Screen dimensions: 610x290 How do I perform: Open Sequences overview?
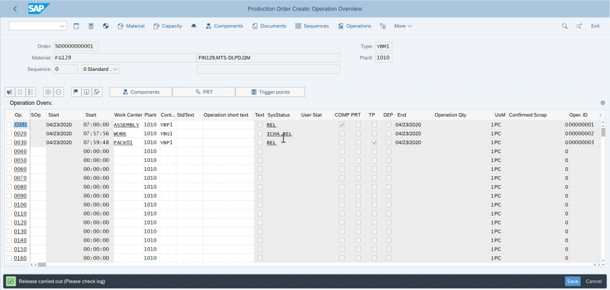click(x=312, y=26)
